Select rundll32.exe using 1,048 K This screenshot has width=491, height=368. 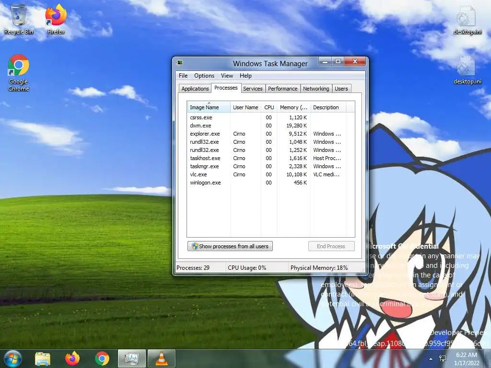click(271, 142)
